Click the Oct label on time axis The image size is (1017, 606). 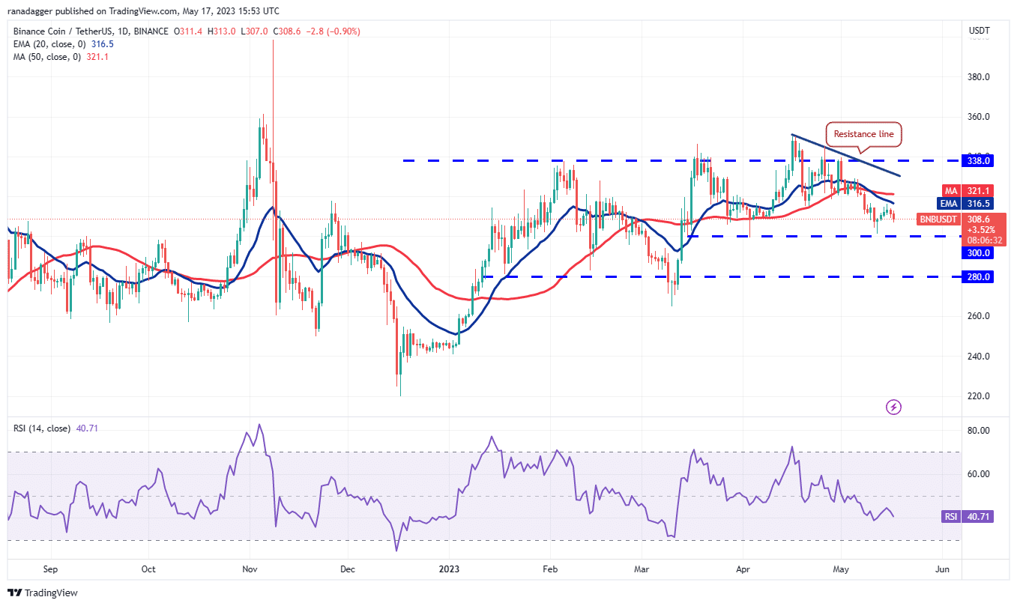point(148,569)
